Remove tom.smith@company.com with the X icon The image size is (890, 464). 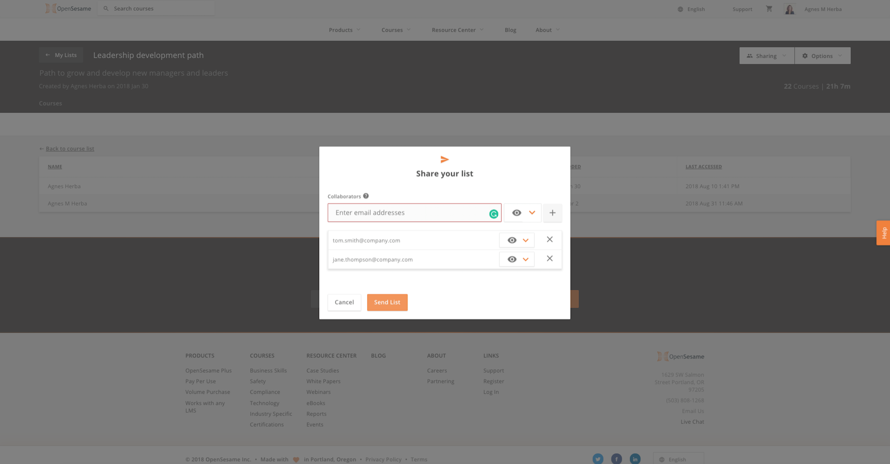pos(550,239)
